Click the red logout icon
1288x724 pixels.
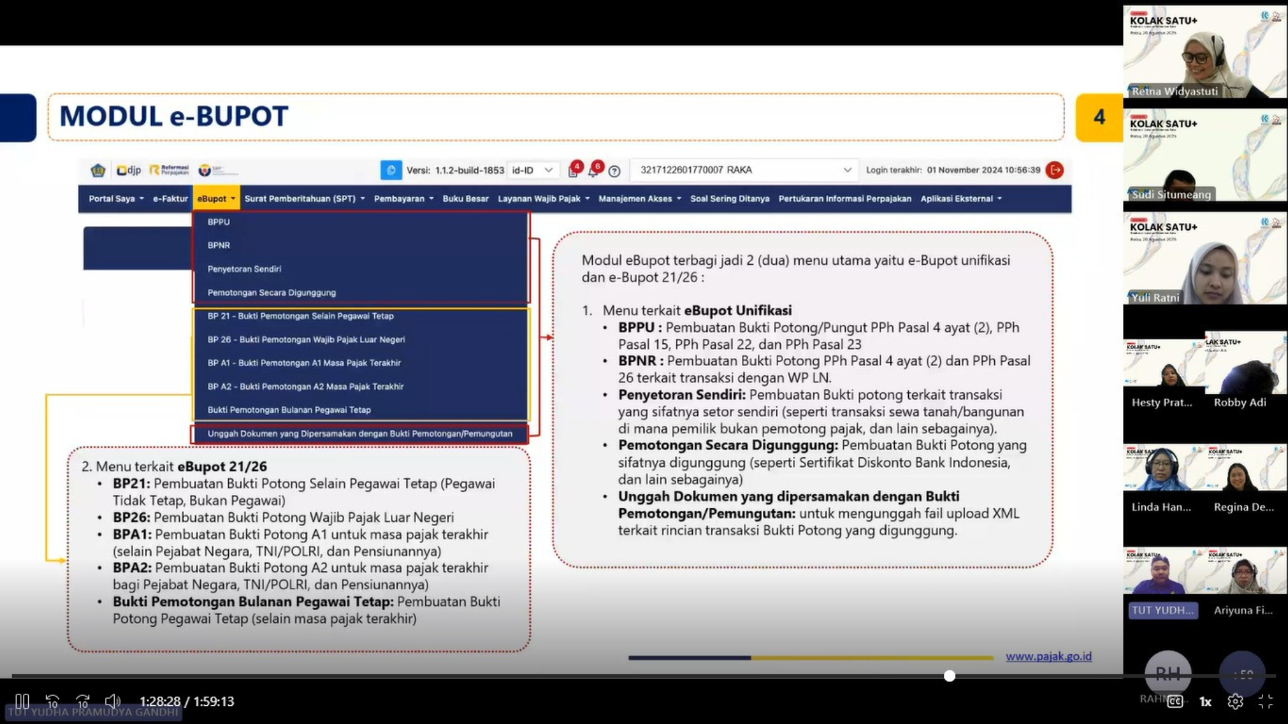click(x=1055, y=170)
